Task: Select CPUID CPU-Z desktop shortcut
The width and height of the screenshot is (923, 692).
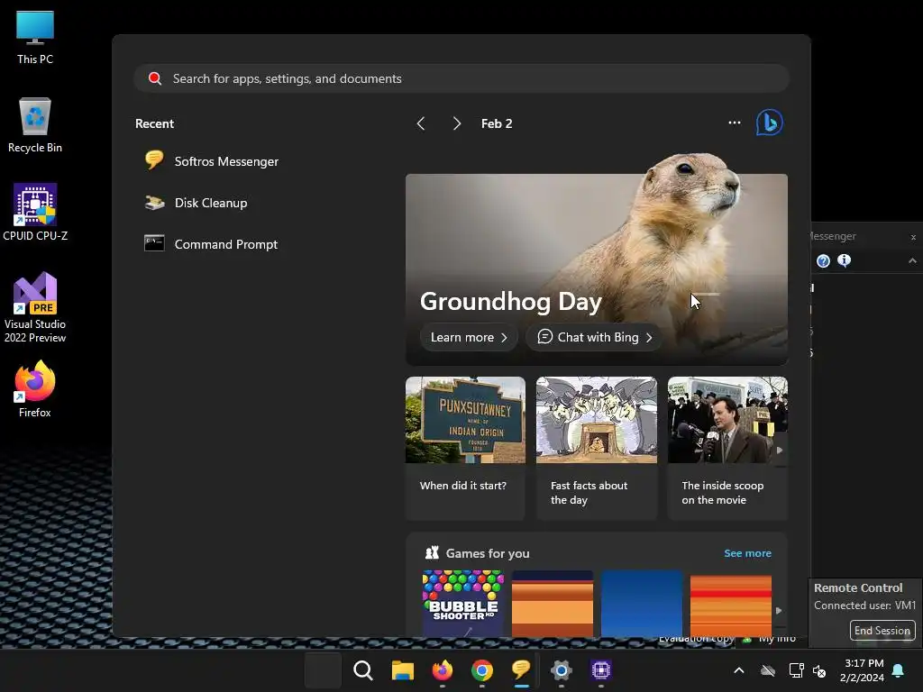Action: point(35,213)
